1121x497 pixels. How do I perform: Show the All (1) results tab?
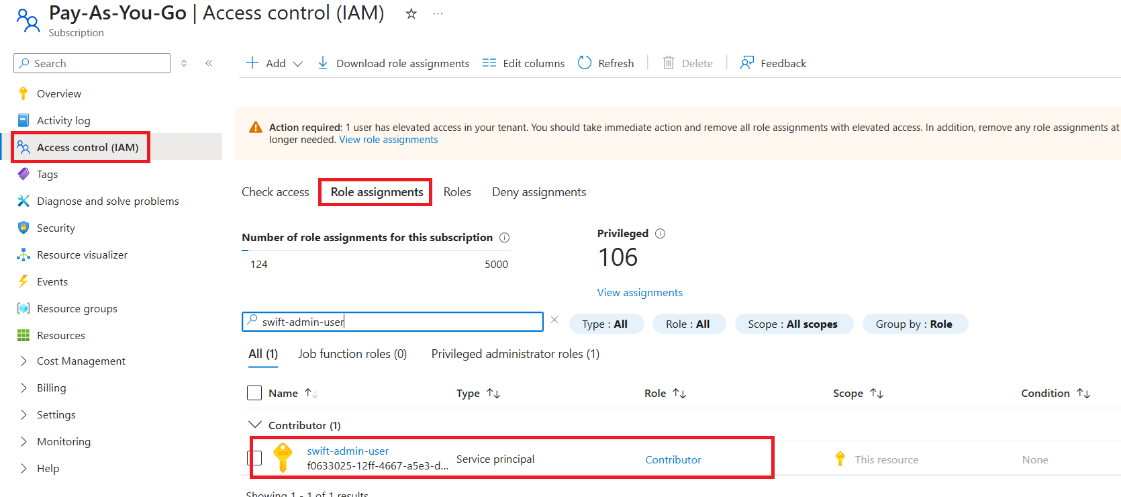click(x=263, y=354)
